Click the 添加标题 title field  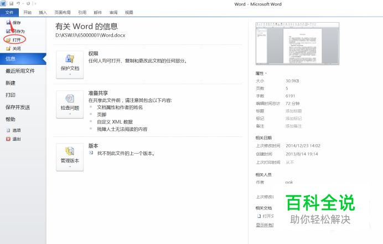pos(294,111)
